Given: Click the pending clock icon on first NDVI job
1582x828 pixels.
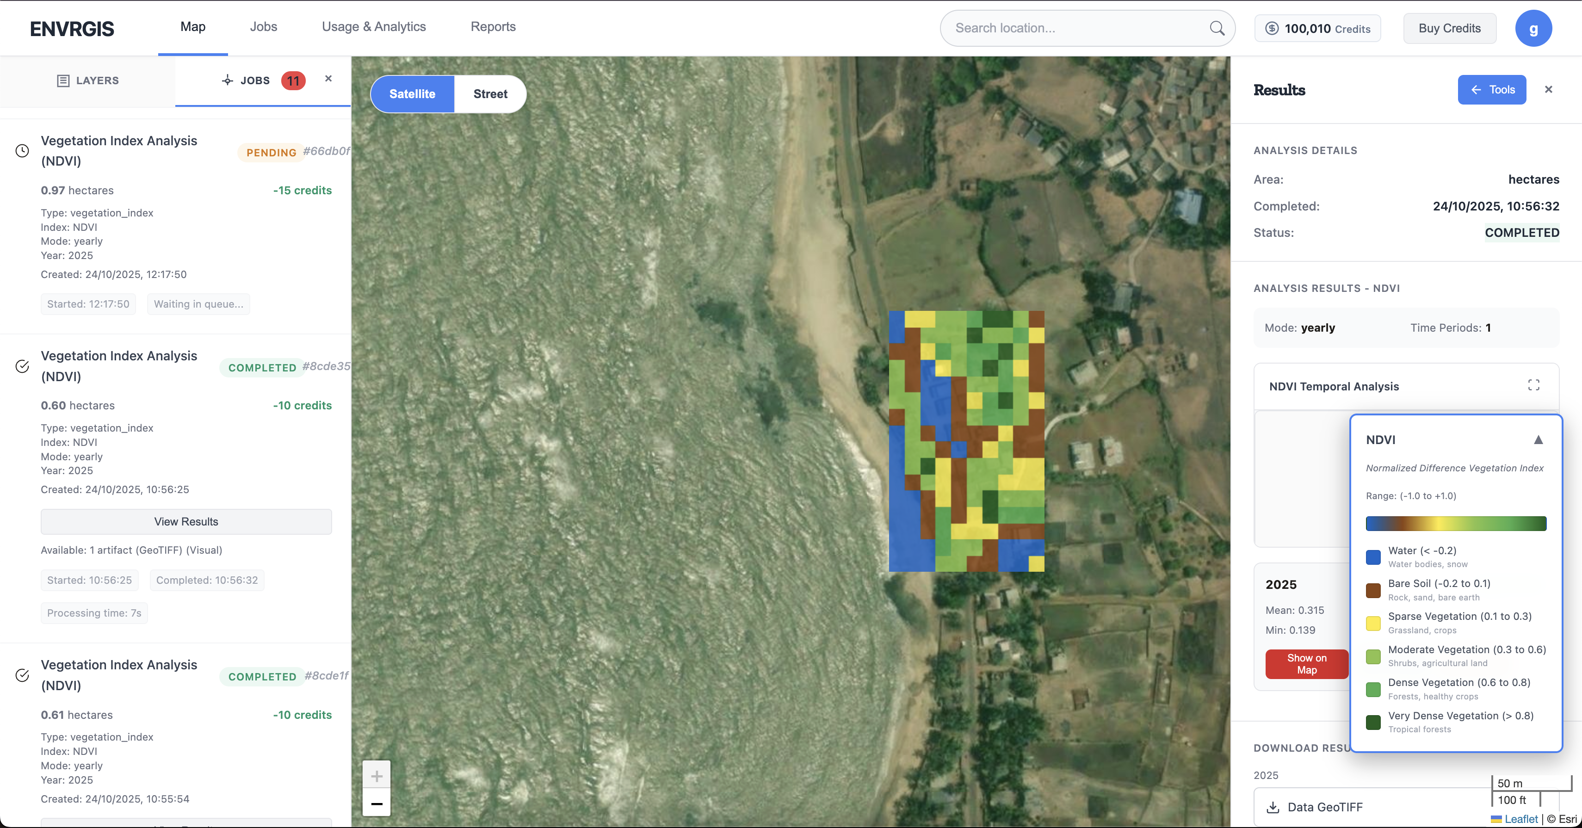Looking at the screenshot, I should pos(22,150).
